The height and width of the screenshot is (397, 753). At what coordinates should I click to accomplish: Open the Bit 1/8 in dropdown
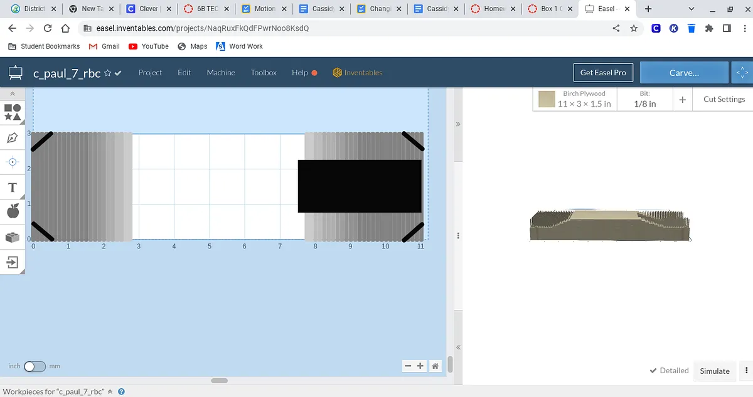[x=644, y=99]
